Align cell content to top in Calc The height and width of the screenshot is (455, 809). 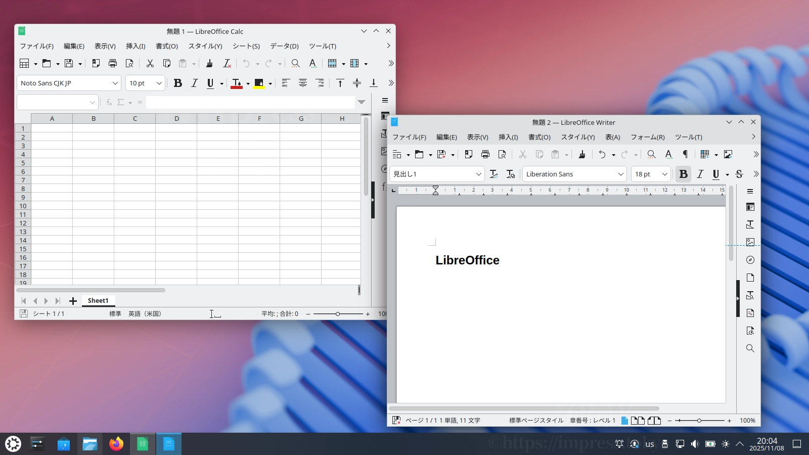(x=340, y=83)
